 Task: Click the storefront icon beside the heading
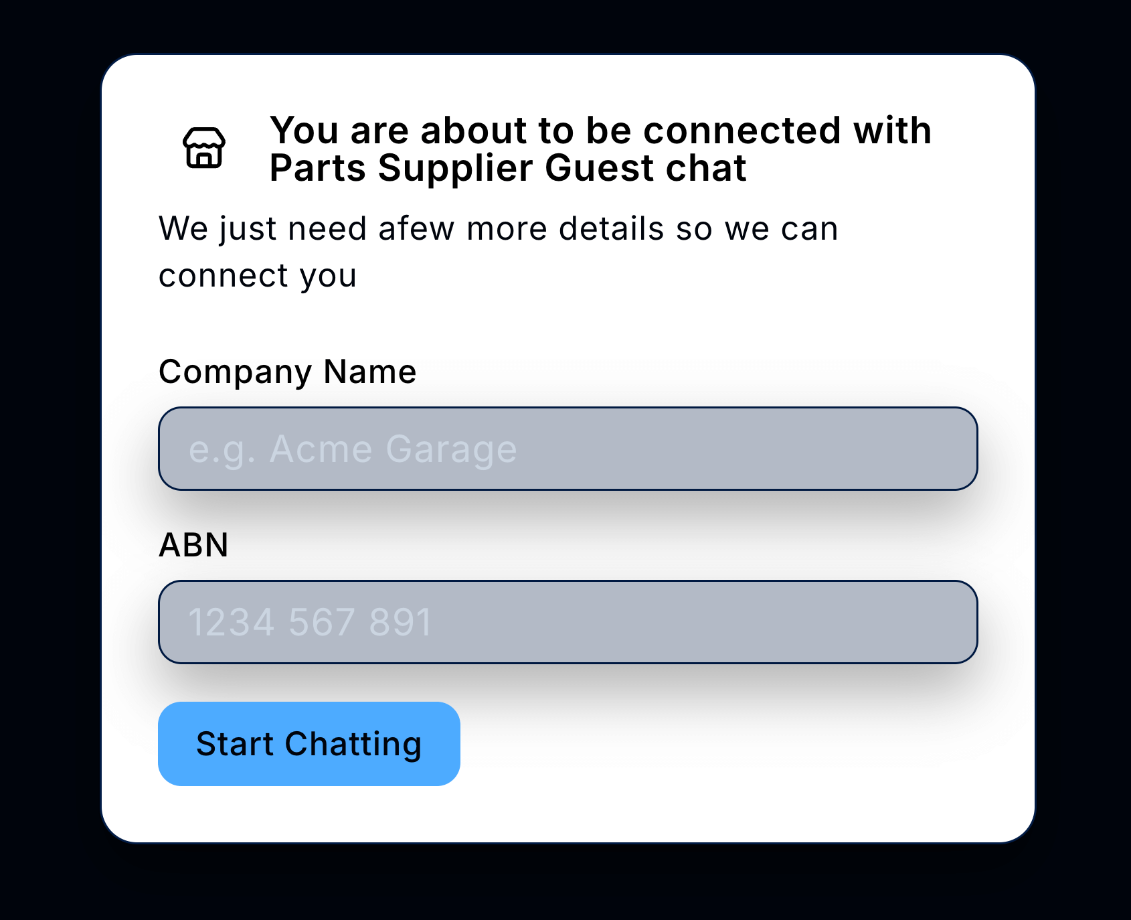click(x=203, y=149)
